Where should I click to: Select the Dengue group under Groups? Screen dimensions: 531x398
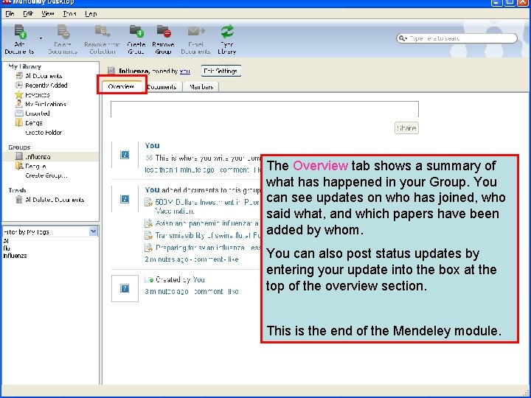point(35,166)
